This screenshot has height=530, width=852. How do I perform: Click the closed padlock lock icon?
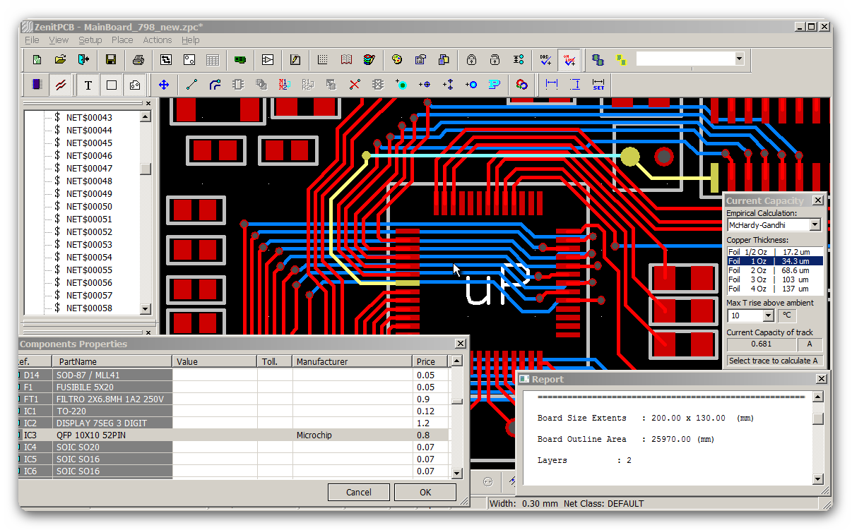[x=471, y=60]
